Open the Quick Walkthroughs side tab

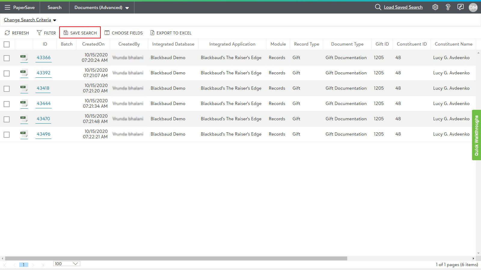click(476, 135)
